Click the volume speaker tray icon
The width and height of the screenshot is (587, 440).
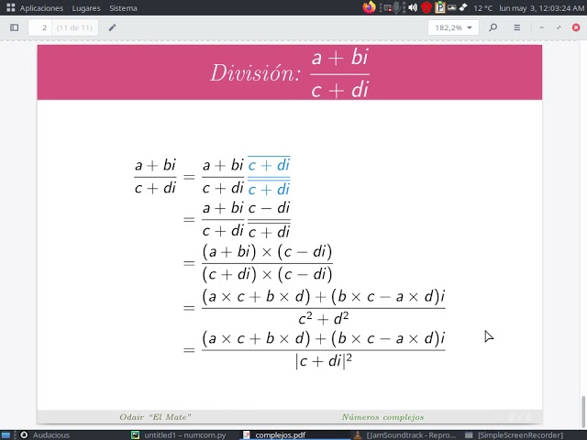tap(413, 8)
